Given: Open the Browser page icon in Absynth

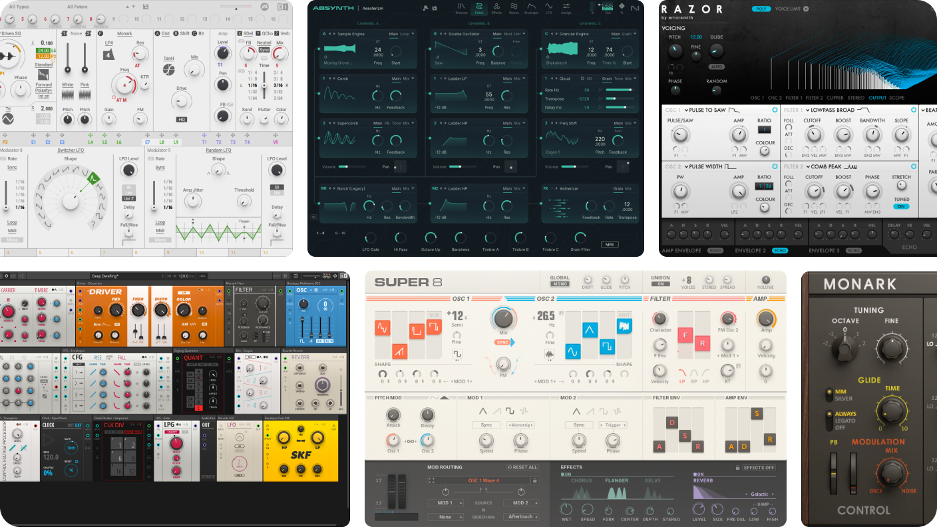Looking at the screenshot, I should [x=461, y=7].
